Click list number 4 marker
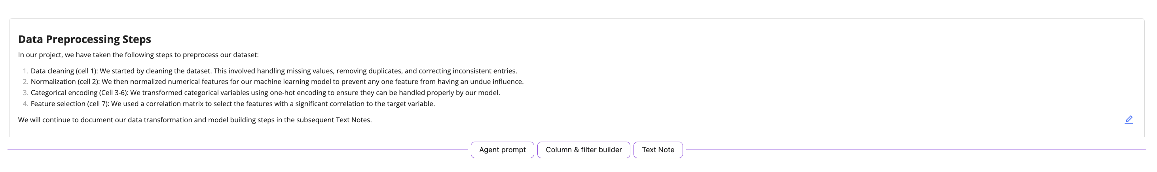 tap(25, 103)
